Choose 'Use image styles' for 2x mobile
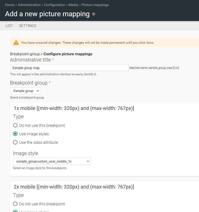The image size is (199, 212). point(15,211)
